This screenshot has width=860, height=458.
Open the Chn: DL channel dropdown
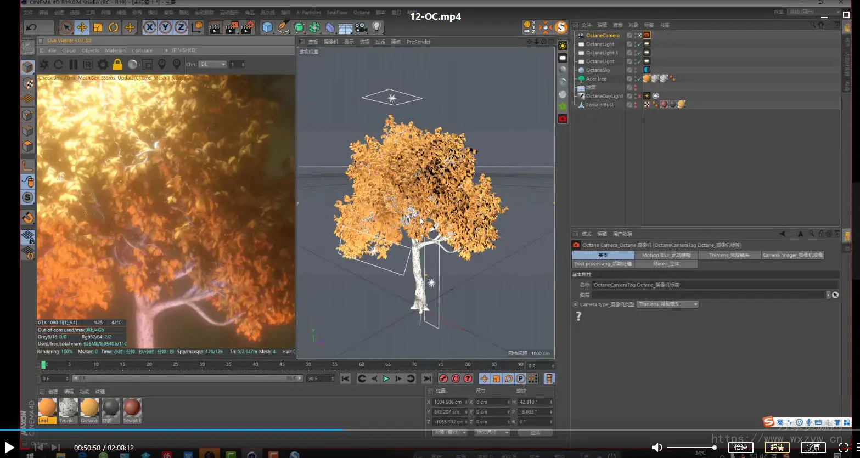coord(213,65)
